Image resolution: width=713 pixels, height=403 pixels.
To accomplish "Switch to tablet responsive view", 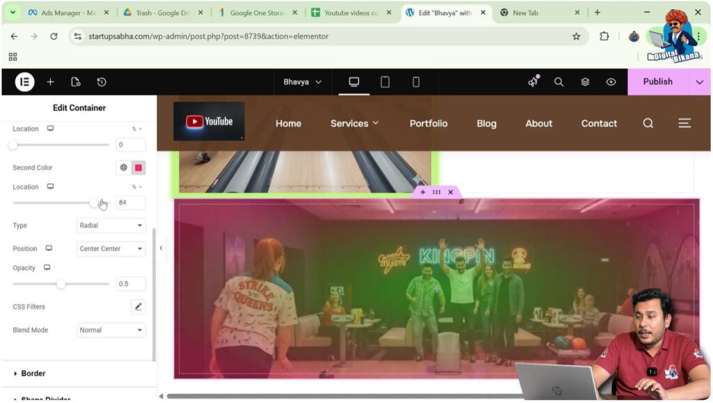I will [385, 82].
